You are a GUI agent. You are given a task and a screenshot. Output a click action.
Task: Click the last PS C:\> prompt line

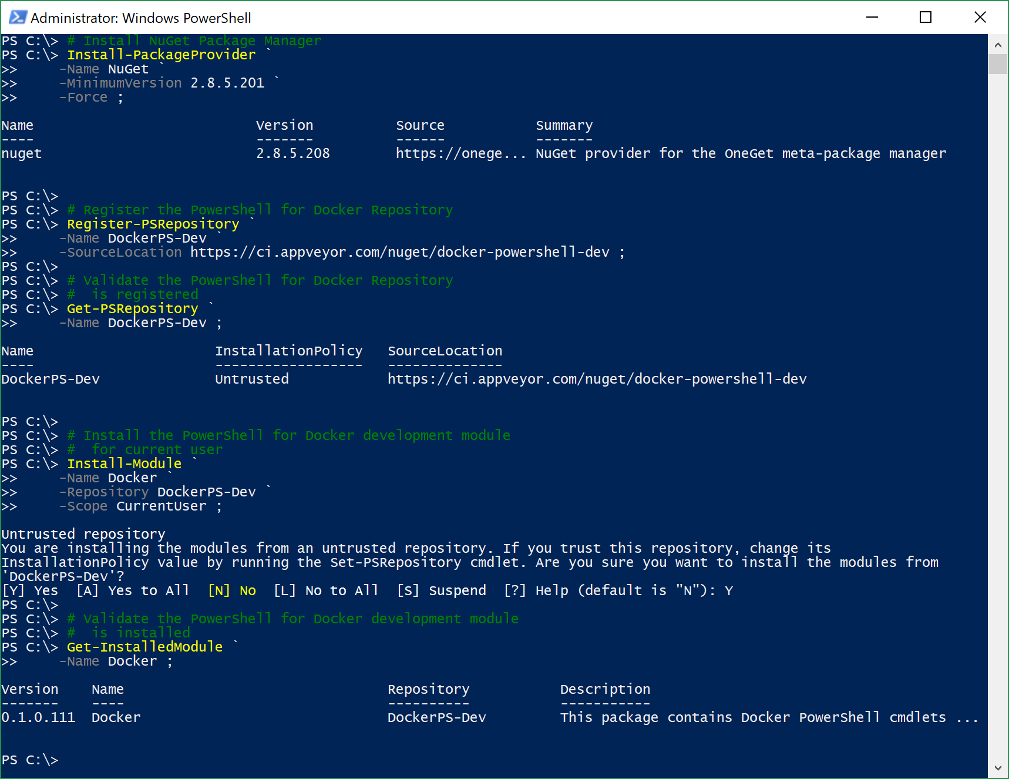pyautogui.click(x=30, y=760)
